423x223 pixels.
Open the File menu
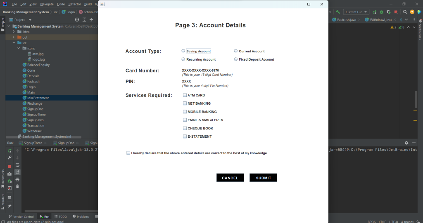pyautogui.click(x=14, y=4)
